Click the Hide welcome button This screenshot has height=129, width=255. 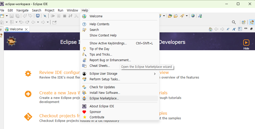tap(246, 45)
